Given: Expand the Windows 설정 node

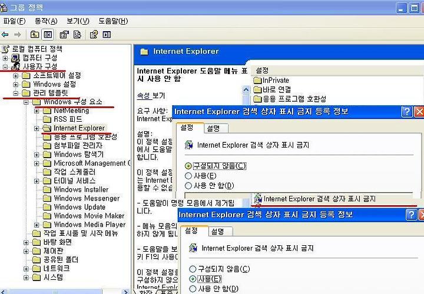Looking at the screenshot, I should pos(16,84).
